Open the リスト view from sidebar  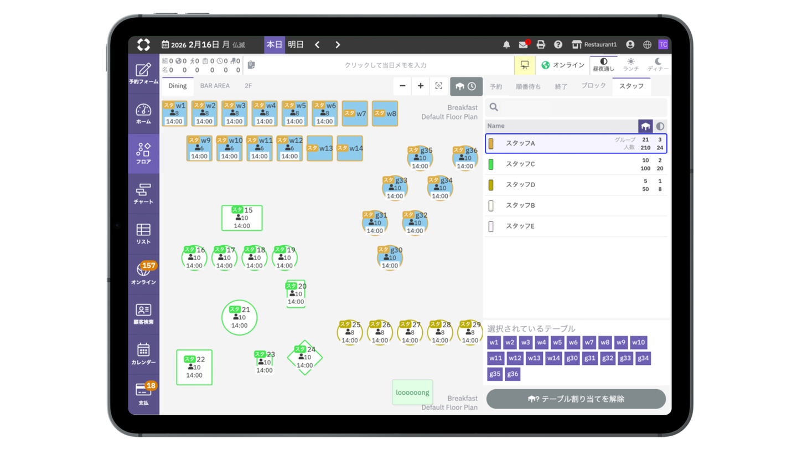pyautogui.click(x=143, y=234)
